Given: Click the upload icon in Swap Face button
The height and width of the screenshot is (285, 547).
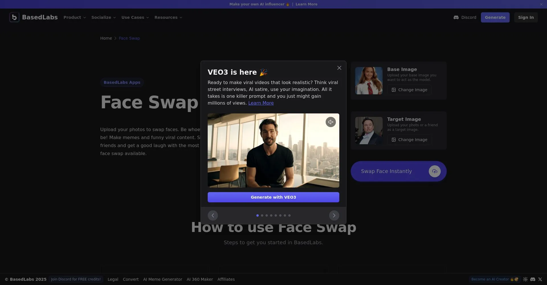Looking at the screenshot, I should pyautogui.click(x=434, y=171).
